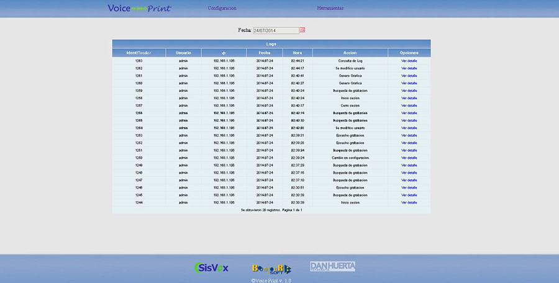Click the Dan Huerta footer logo
This screenshot has height=283, width=559.
pyautogui.click(x=333, y=266)
